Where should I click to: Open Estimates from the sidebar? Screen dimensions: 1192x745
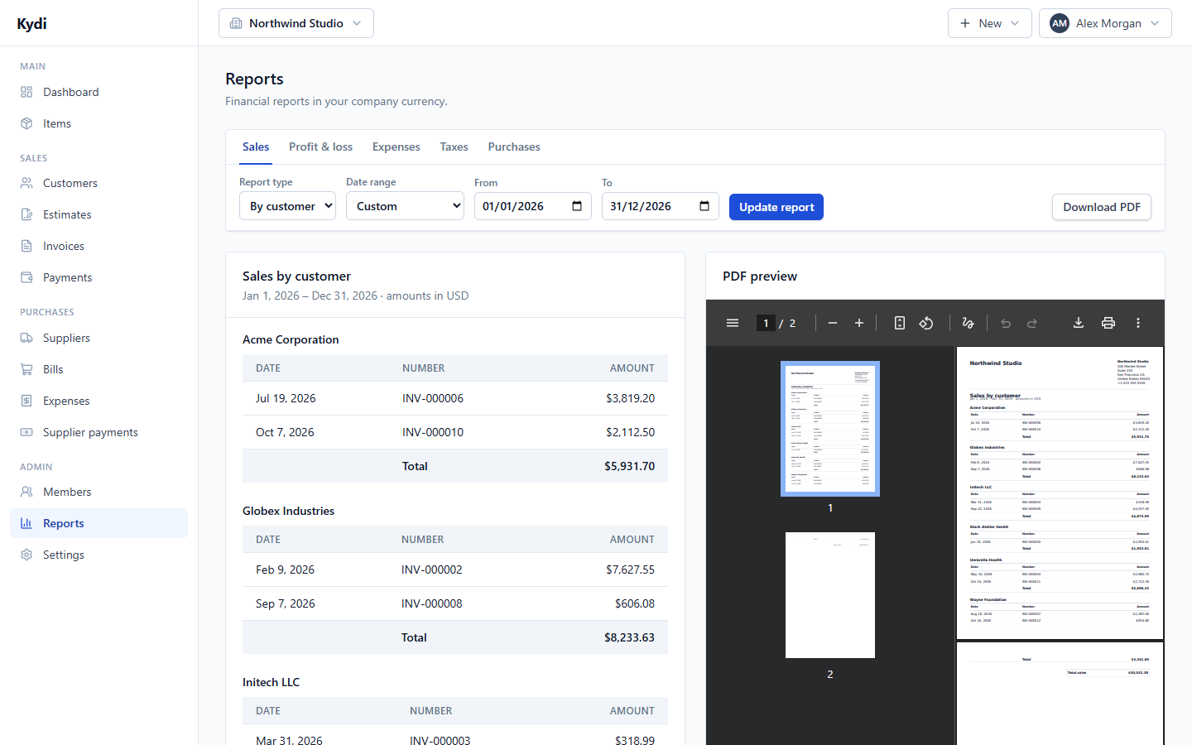(x=99, y=214)
